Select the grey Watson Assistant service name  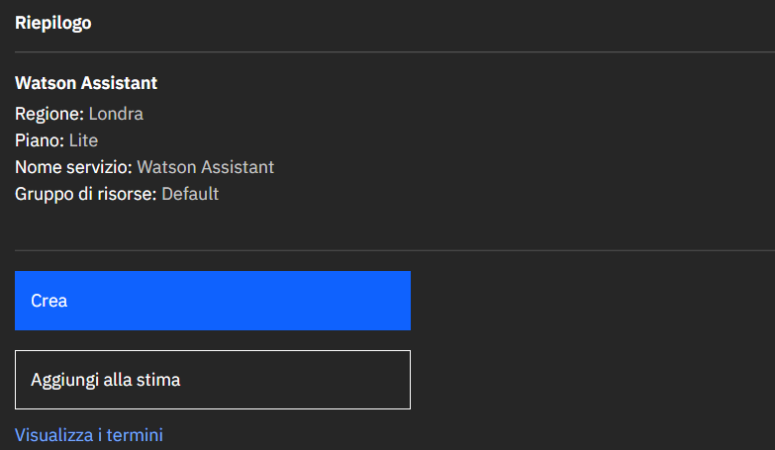[x=205, y=167]
